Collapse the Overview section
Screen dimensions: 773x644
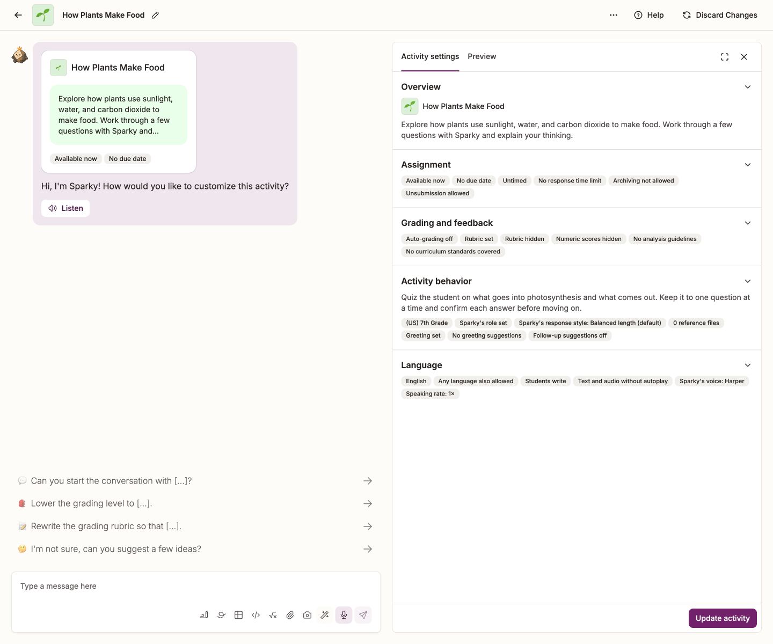tap(748, 87)
